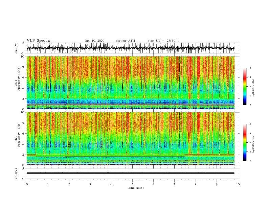Click upper colorbar "log(PSD)(V²/Hz)" label
The height and width of the screenshot is (207, 268).
coord(253,88)
